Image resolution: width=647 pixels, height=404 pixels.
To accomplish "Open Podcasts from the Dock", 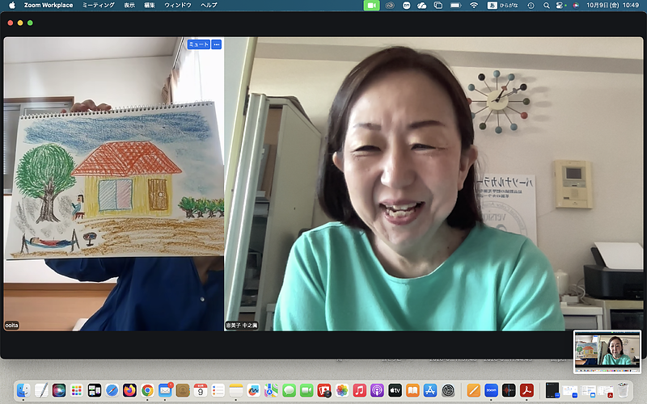I will (377, 390).
